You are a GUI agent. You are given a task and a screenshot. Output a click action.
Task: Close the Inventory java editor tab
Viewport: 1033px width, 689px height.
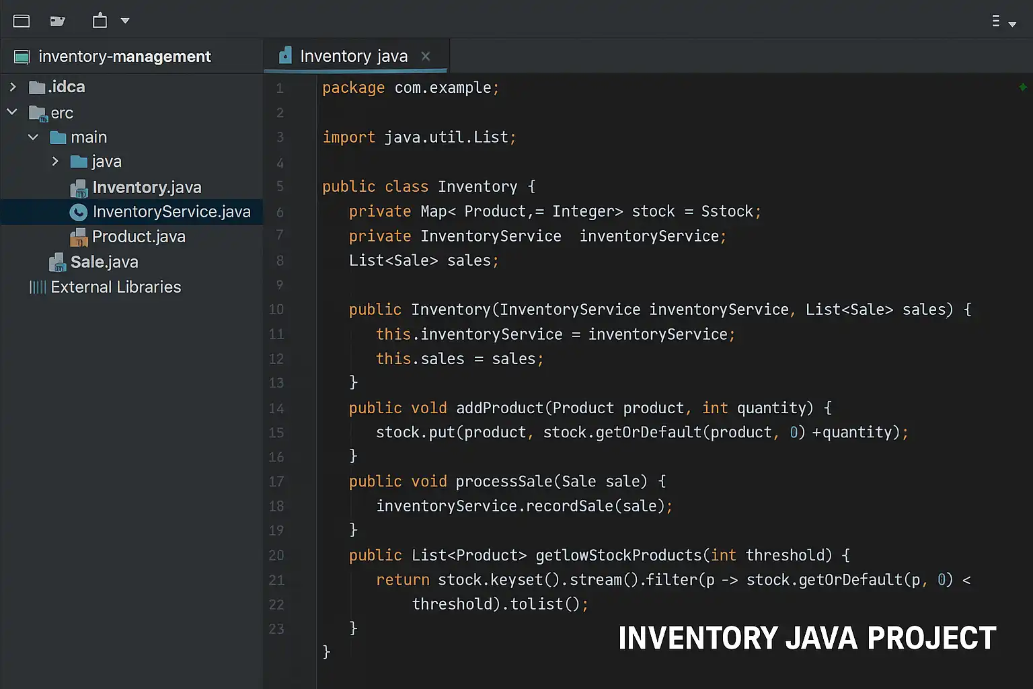[426, 56]
